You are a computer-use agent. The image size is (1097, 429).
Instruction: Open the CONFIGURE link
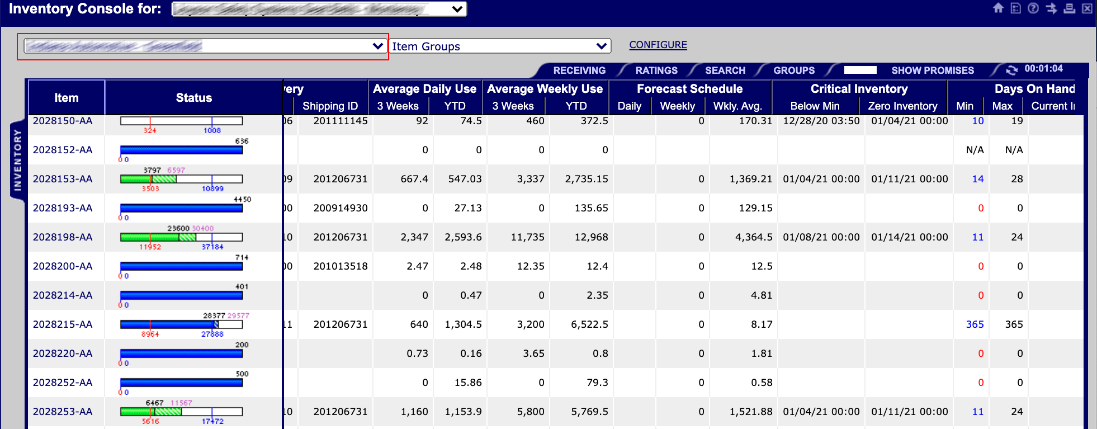658,45
